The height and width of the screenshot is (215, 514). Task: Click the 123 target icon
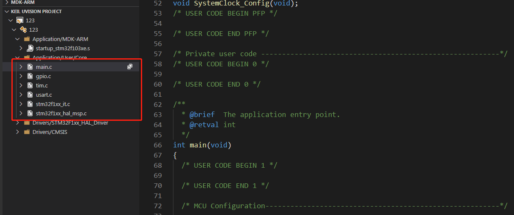23,30
